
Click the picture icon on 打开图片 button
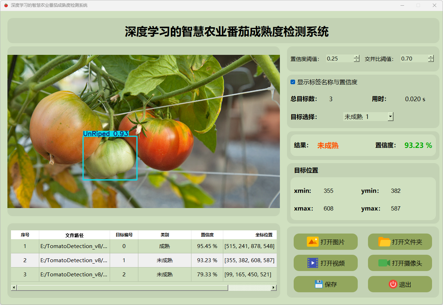[313, 242]
